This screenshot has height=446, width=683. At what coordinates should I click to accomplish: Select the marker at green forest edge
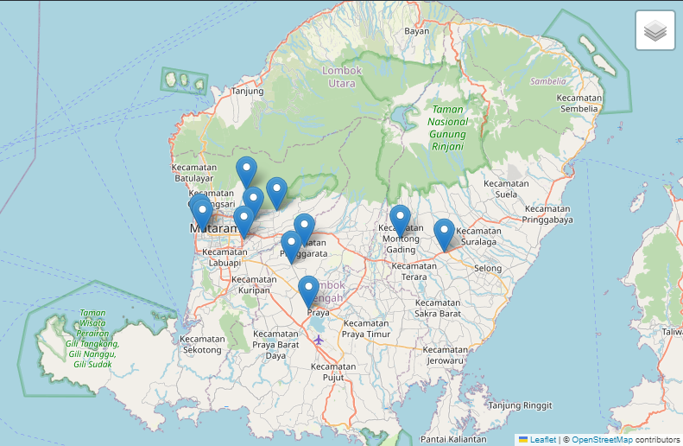click(x=276, y=194)
